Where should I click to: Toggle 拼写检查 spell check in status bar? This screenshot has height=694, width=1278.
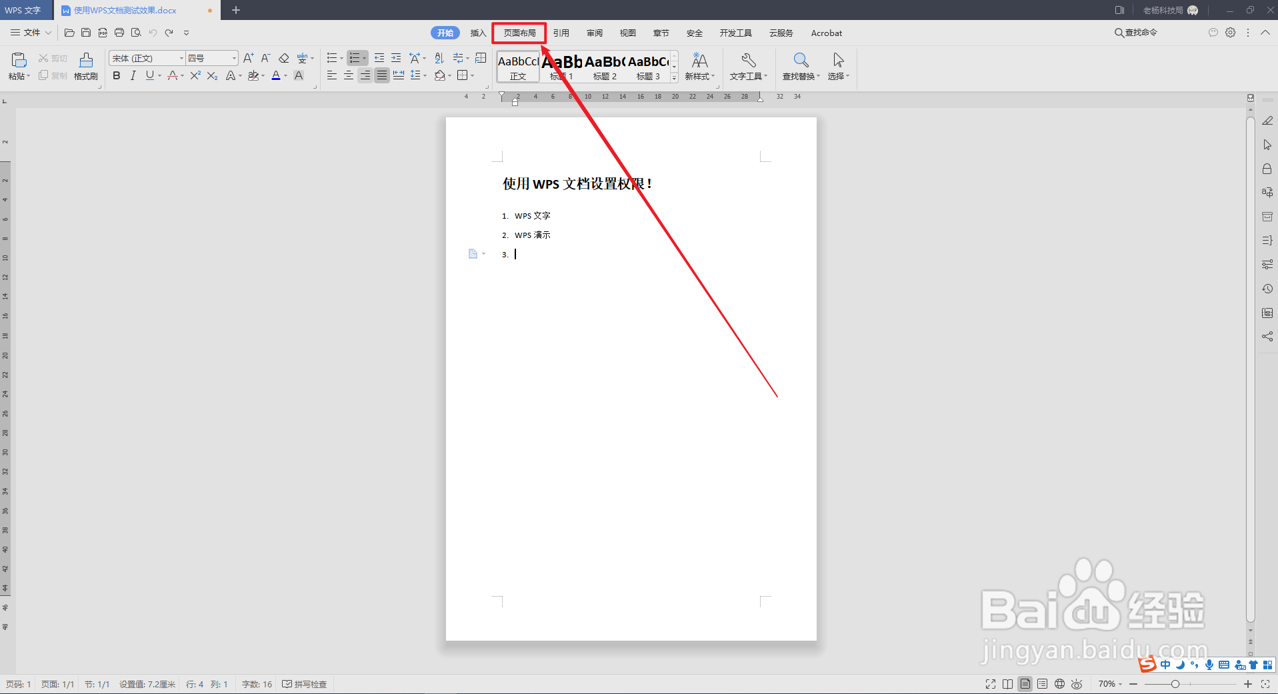tap(305, 685)
